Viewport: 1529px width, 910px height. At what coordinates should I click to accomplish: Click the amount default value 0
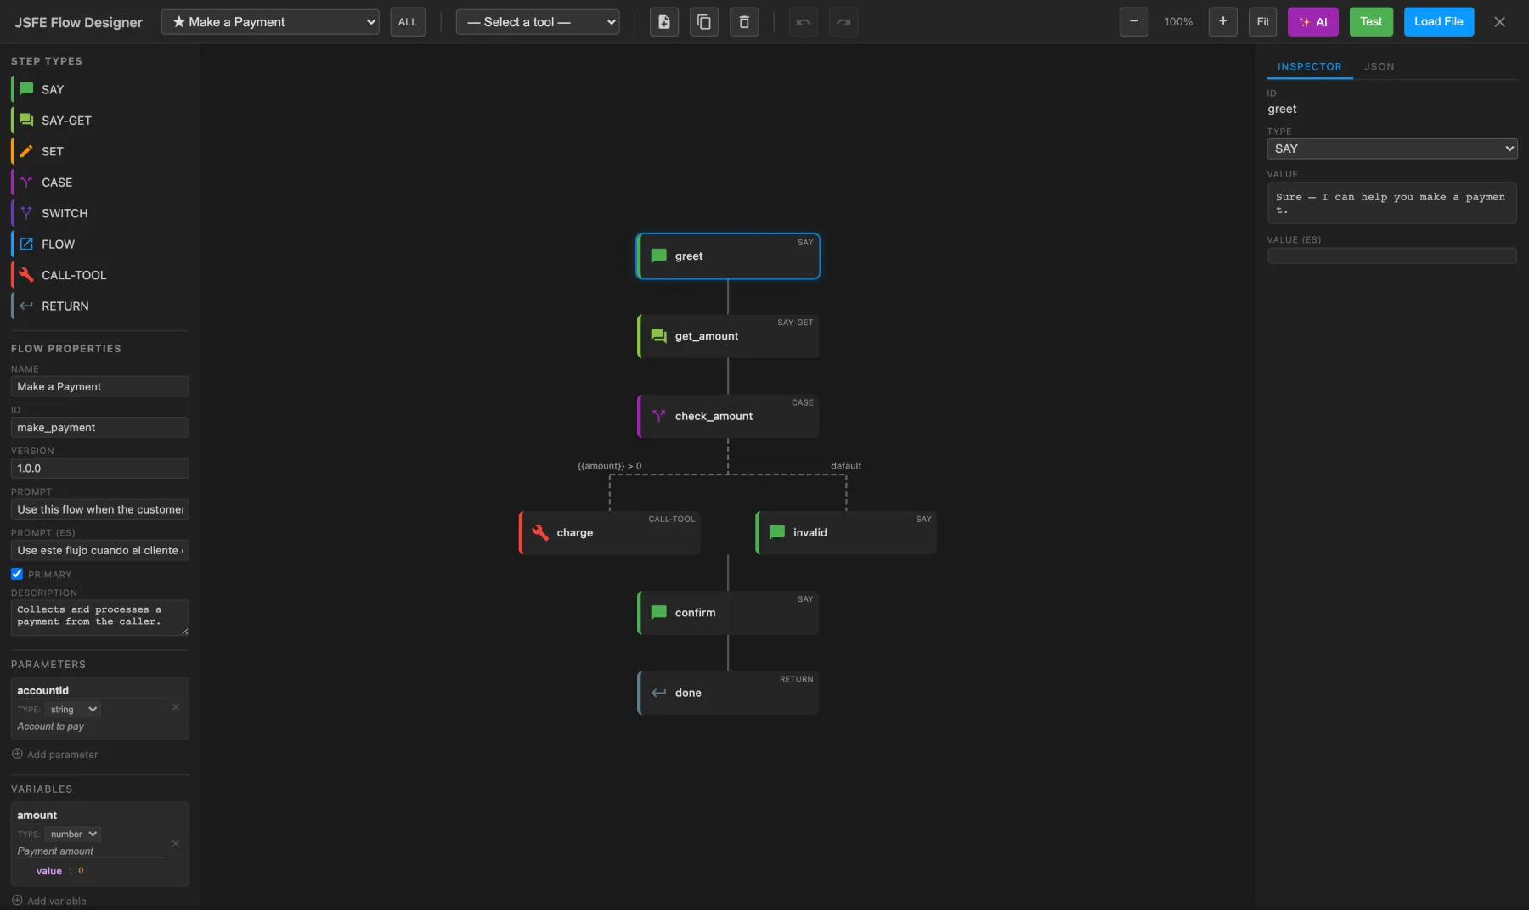coord(81,871)
